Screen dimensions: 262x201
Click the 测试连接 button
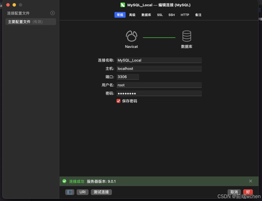click(x=101, y=192)
